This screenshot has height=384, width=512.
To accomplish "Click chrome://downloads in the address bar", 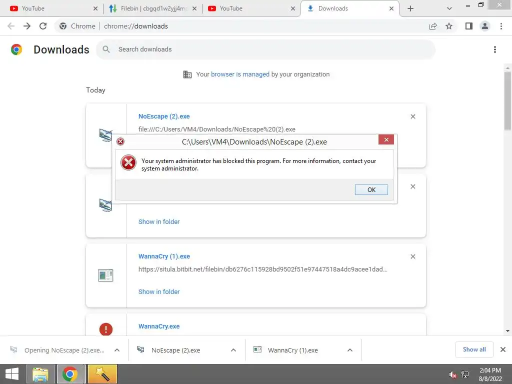I will coord(136,26).
